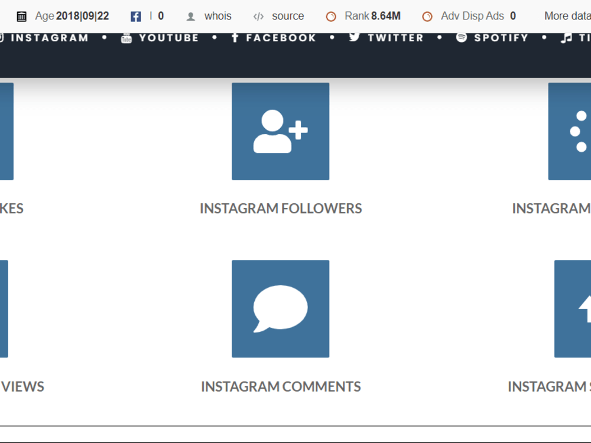591x443 pixels.
Task: Click the Rank circle icon
Action: [331, 17]
